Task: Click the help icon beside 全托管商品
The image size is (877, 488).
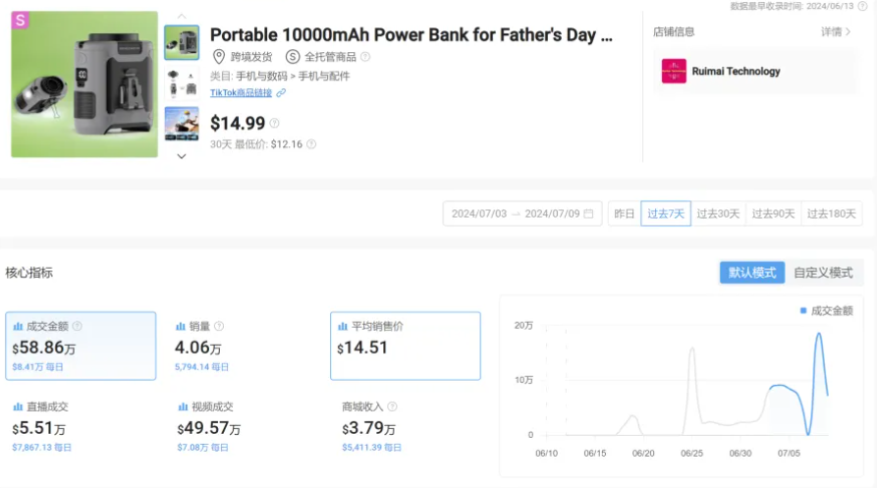Action: pos(365,57)
